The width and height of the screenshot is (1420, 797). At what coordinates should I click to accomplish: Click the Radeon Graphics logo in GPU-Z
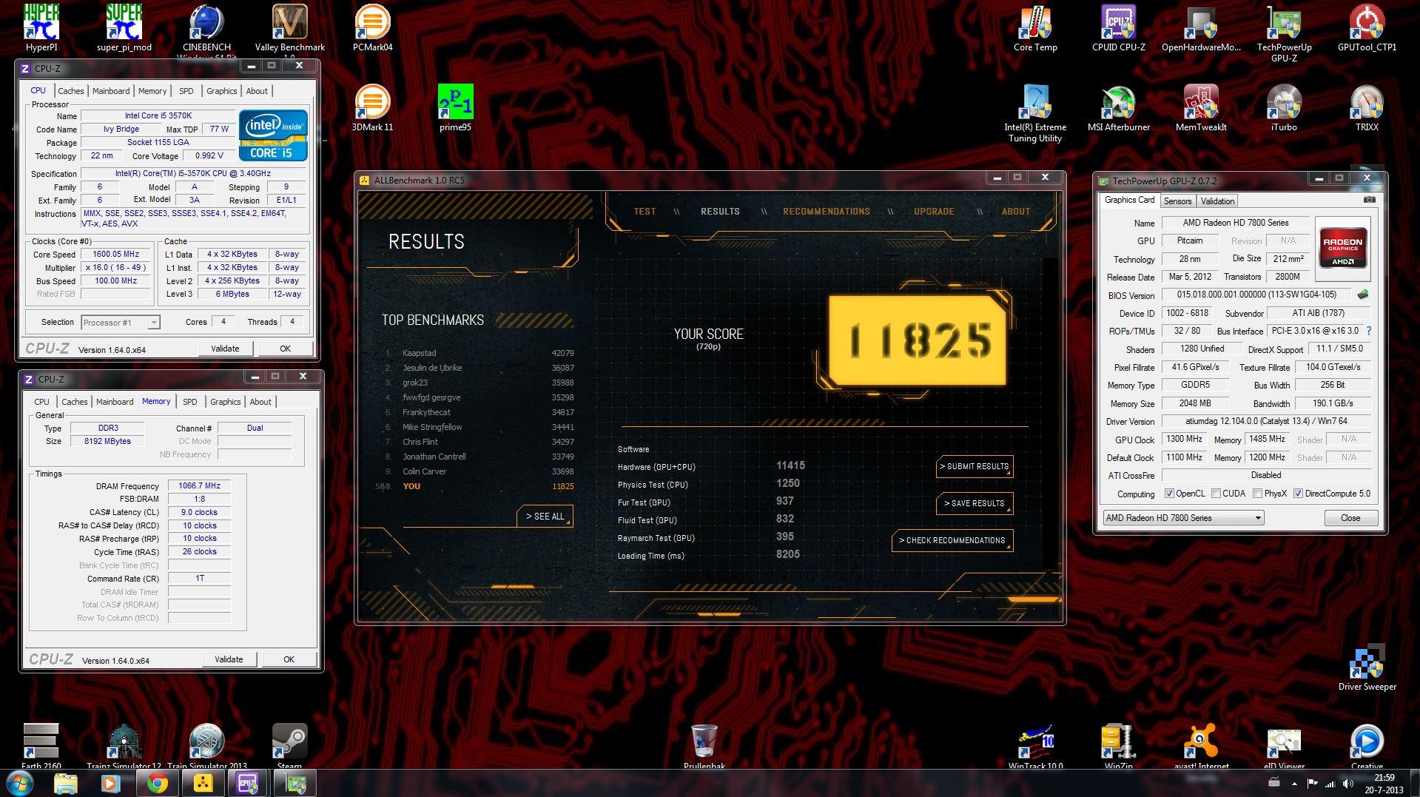click(x=1342, y=248)
